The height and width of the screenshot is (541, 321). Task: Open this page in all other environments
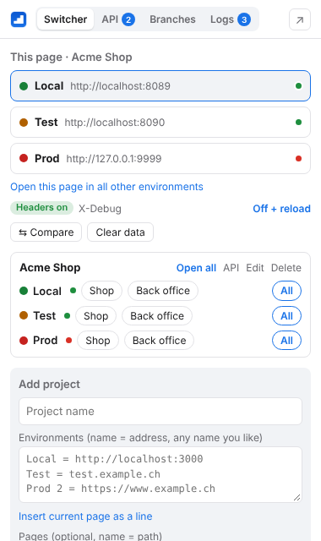tap(106, 187)
